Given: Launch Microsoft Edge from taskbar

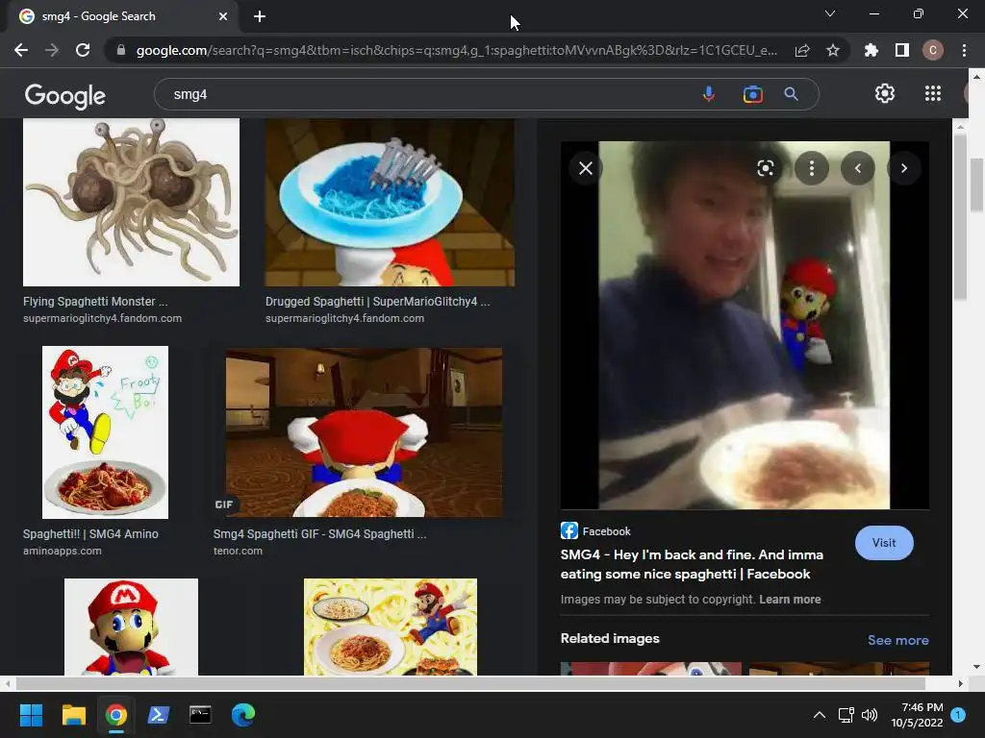Looking at the screenshot, I should 243,715.
